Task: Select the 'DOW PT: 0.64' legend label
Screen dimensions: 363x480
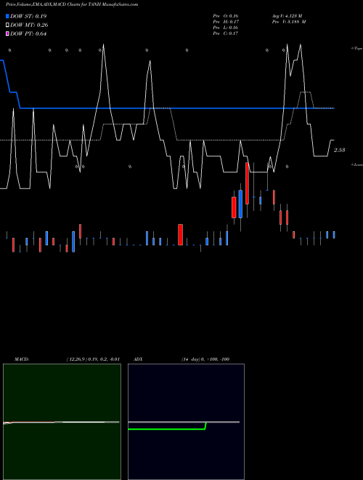Action: pyautogui.click(x=28, y=34)
